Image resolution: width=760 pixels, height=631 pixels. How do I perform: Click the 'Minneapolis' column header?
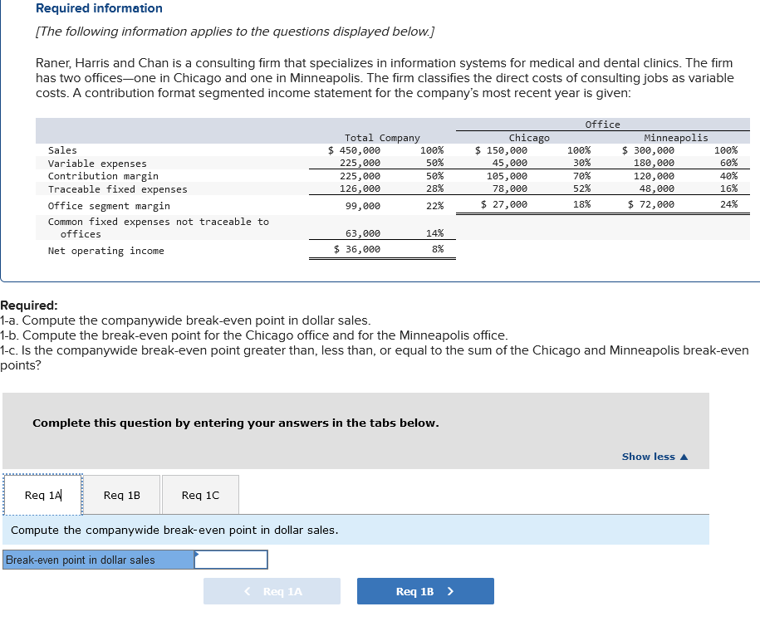coord(676,138)
